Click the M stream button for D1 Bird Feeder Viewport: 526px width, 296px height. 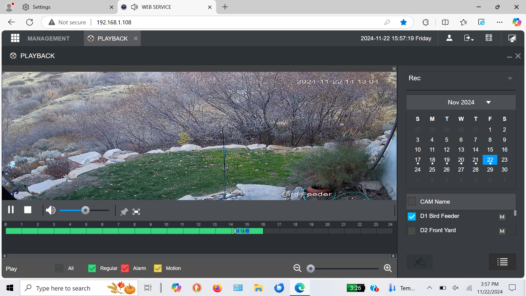[502, 217]
